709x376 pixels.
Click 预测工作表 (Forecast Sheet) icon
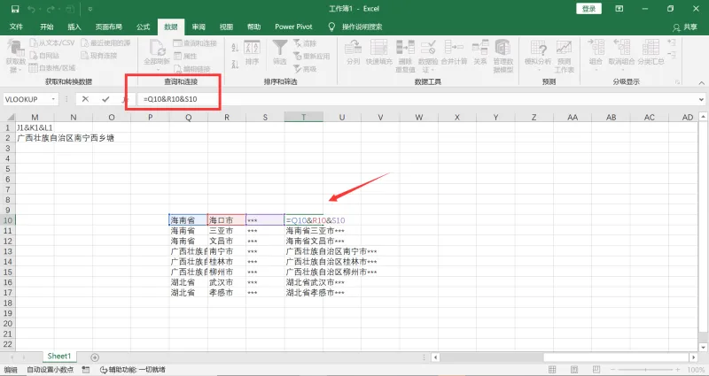(x=564, y=48)
